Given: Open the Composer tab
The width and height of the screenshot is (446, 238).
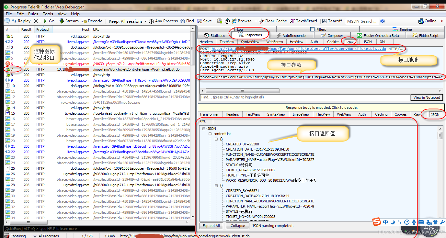Looking at the screenshot, I should [x=332, y=36].
